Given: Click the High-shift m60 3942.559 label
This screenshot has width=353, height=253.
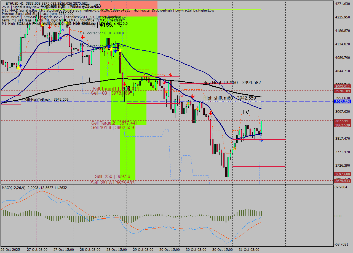Looking at the screenshot, I should pos(229,98).
